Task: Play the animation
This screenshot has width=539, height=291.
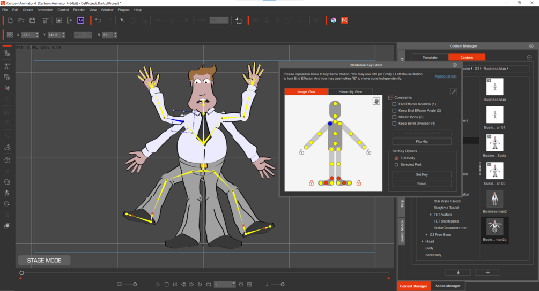Action: pos(158,285)
